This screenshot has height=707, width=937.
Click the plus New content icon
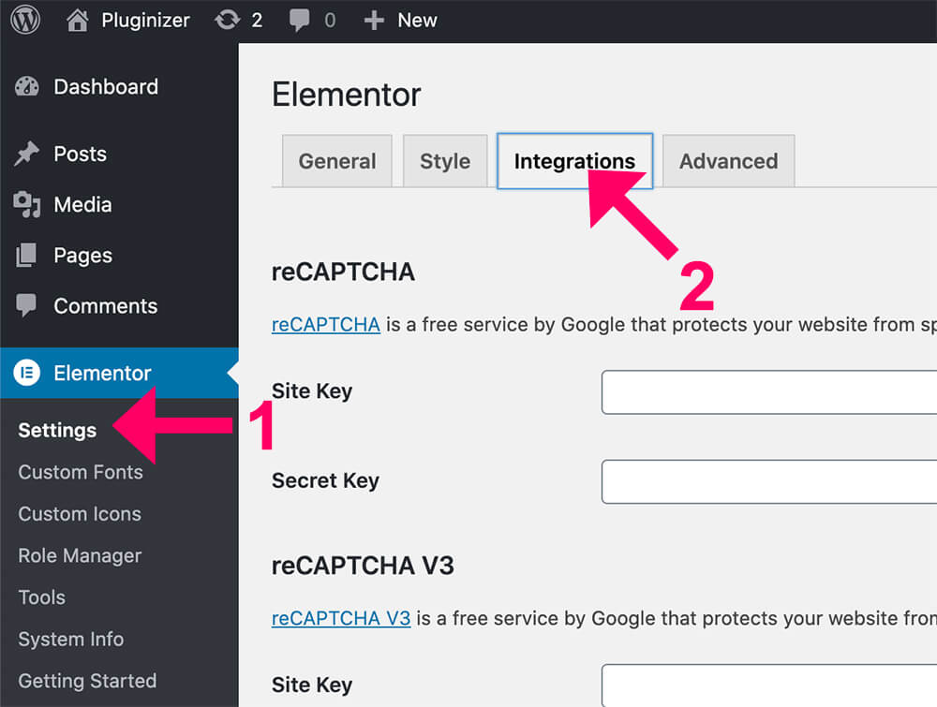(374, 20)
